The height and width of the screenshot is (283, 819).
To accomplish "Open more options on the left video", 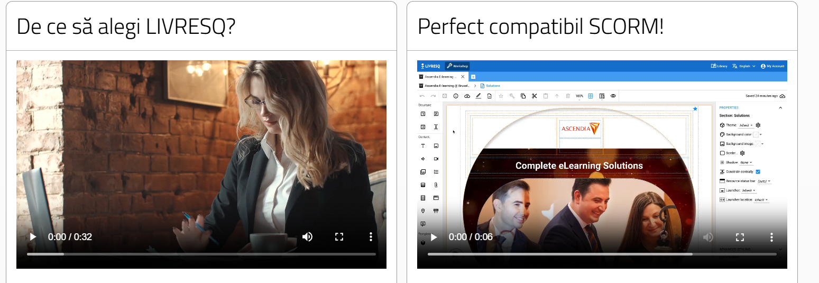I will pos(371,237).
